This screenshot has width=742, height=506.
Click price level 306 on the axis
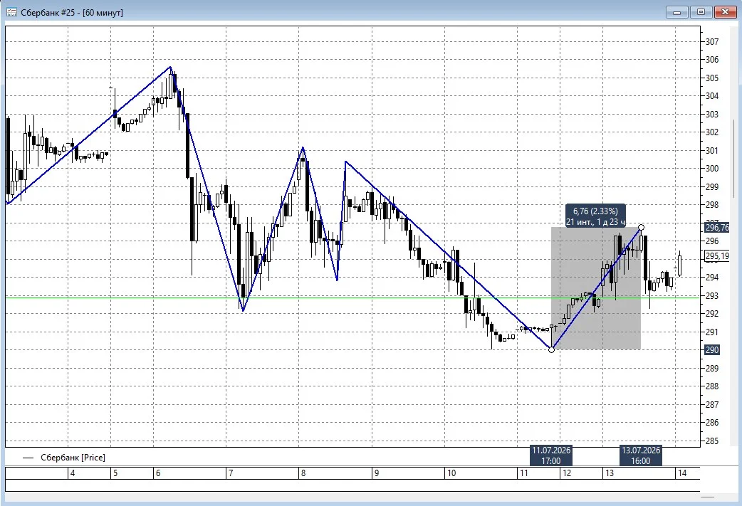712,60
